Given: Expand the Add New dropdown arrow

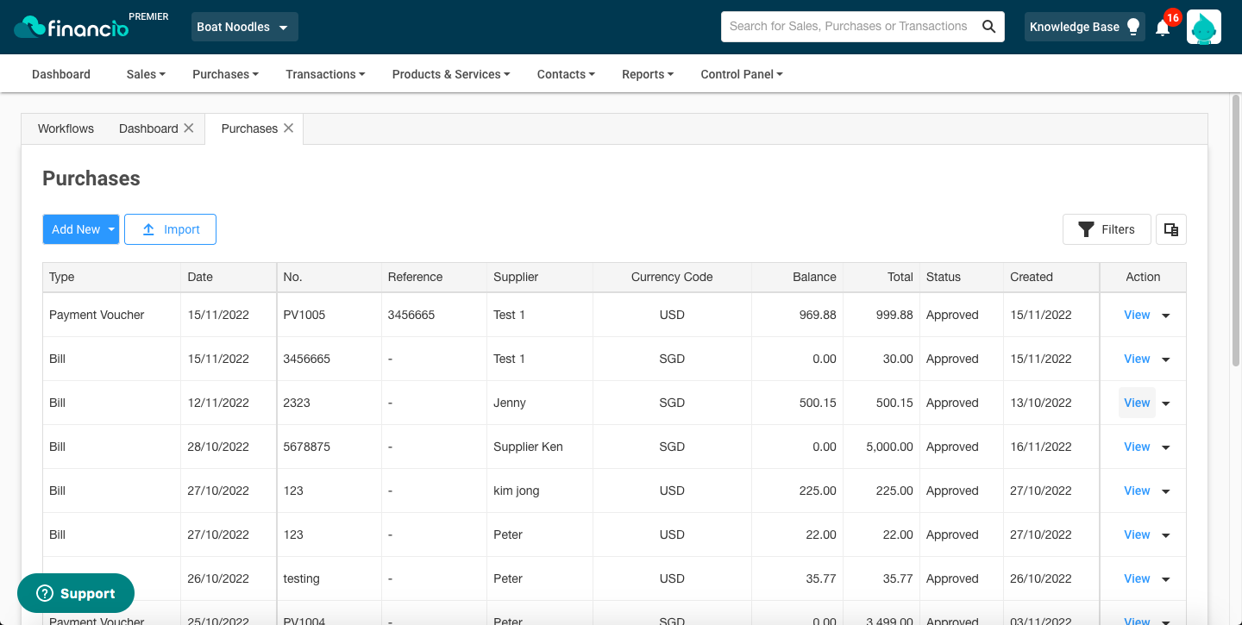Looking at the screenshot, I should point(111,229).
